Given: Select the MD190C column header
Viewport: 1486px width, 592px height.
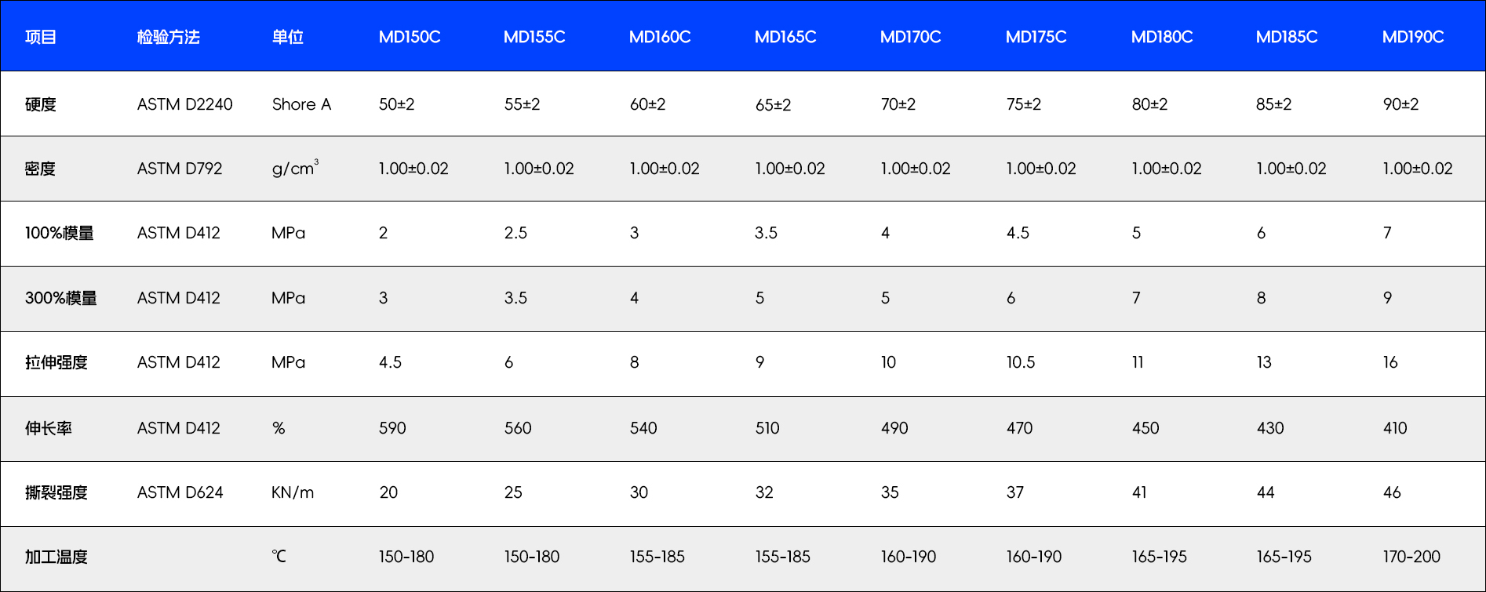Looking at the screenshot, I should (1412, 37).
